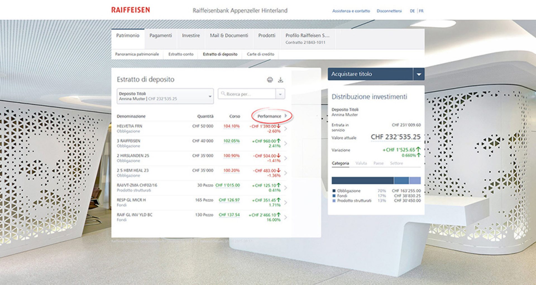Open details chevron for 3 RAIFFEISEN row

[x=286, y=143]
